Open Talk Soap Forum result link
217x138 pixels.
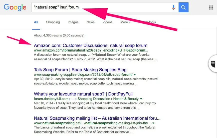pos(80,70)
